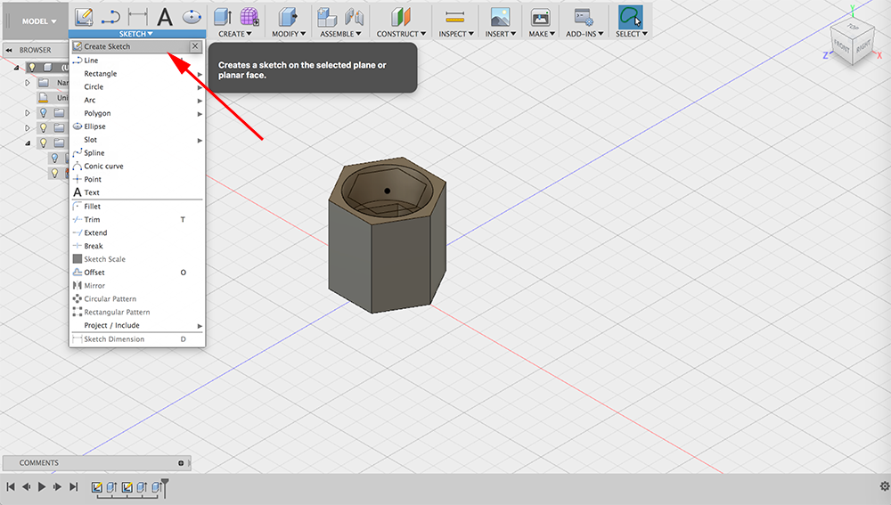The height and width of the screenshot is (505, 891).
Task: Expand the Named Views folder triangle
Action: [28, 83]
